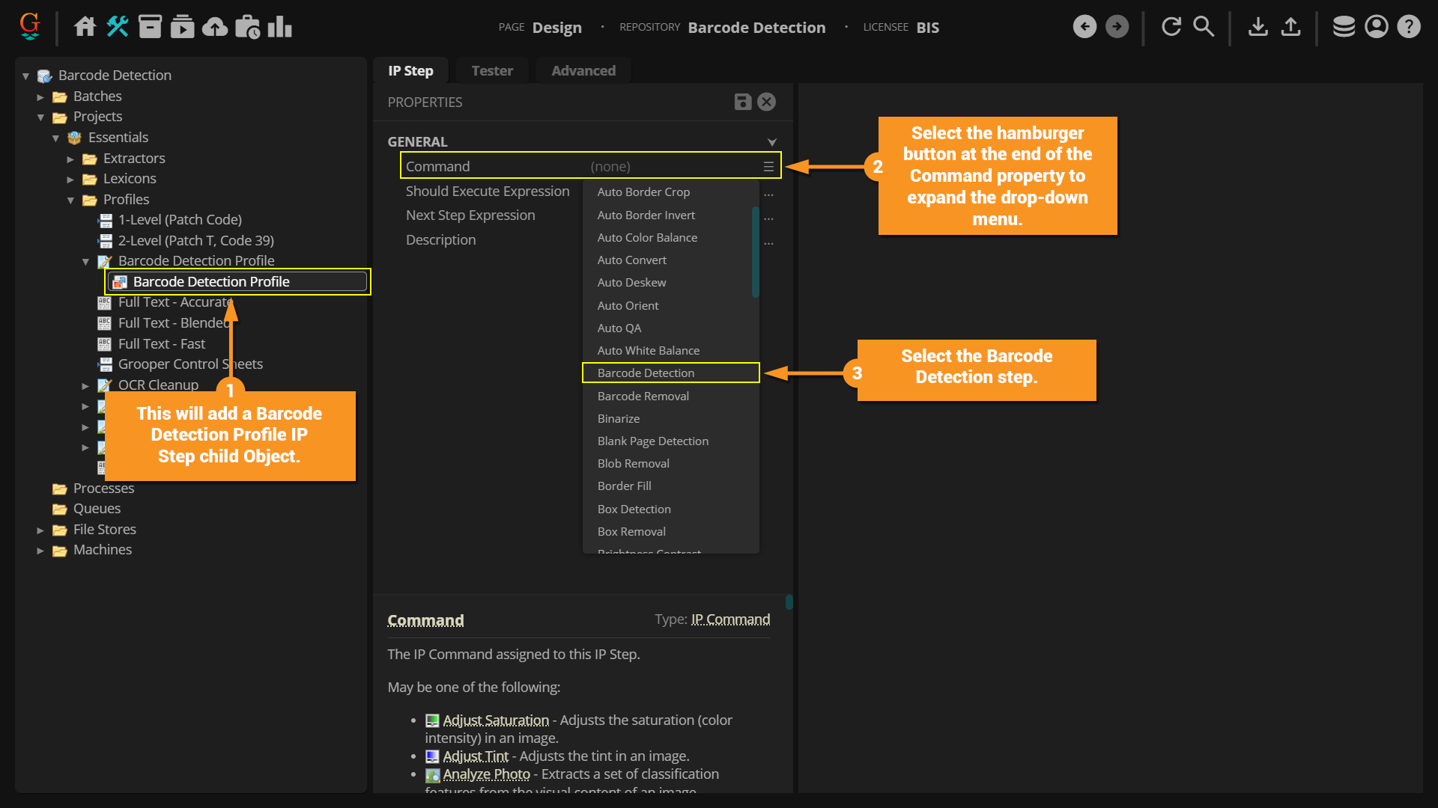Click the save icon in Properties header
Screen dimensions: 1438x808
(x=742, y=102)
